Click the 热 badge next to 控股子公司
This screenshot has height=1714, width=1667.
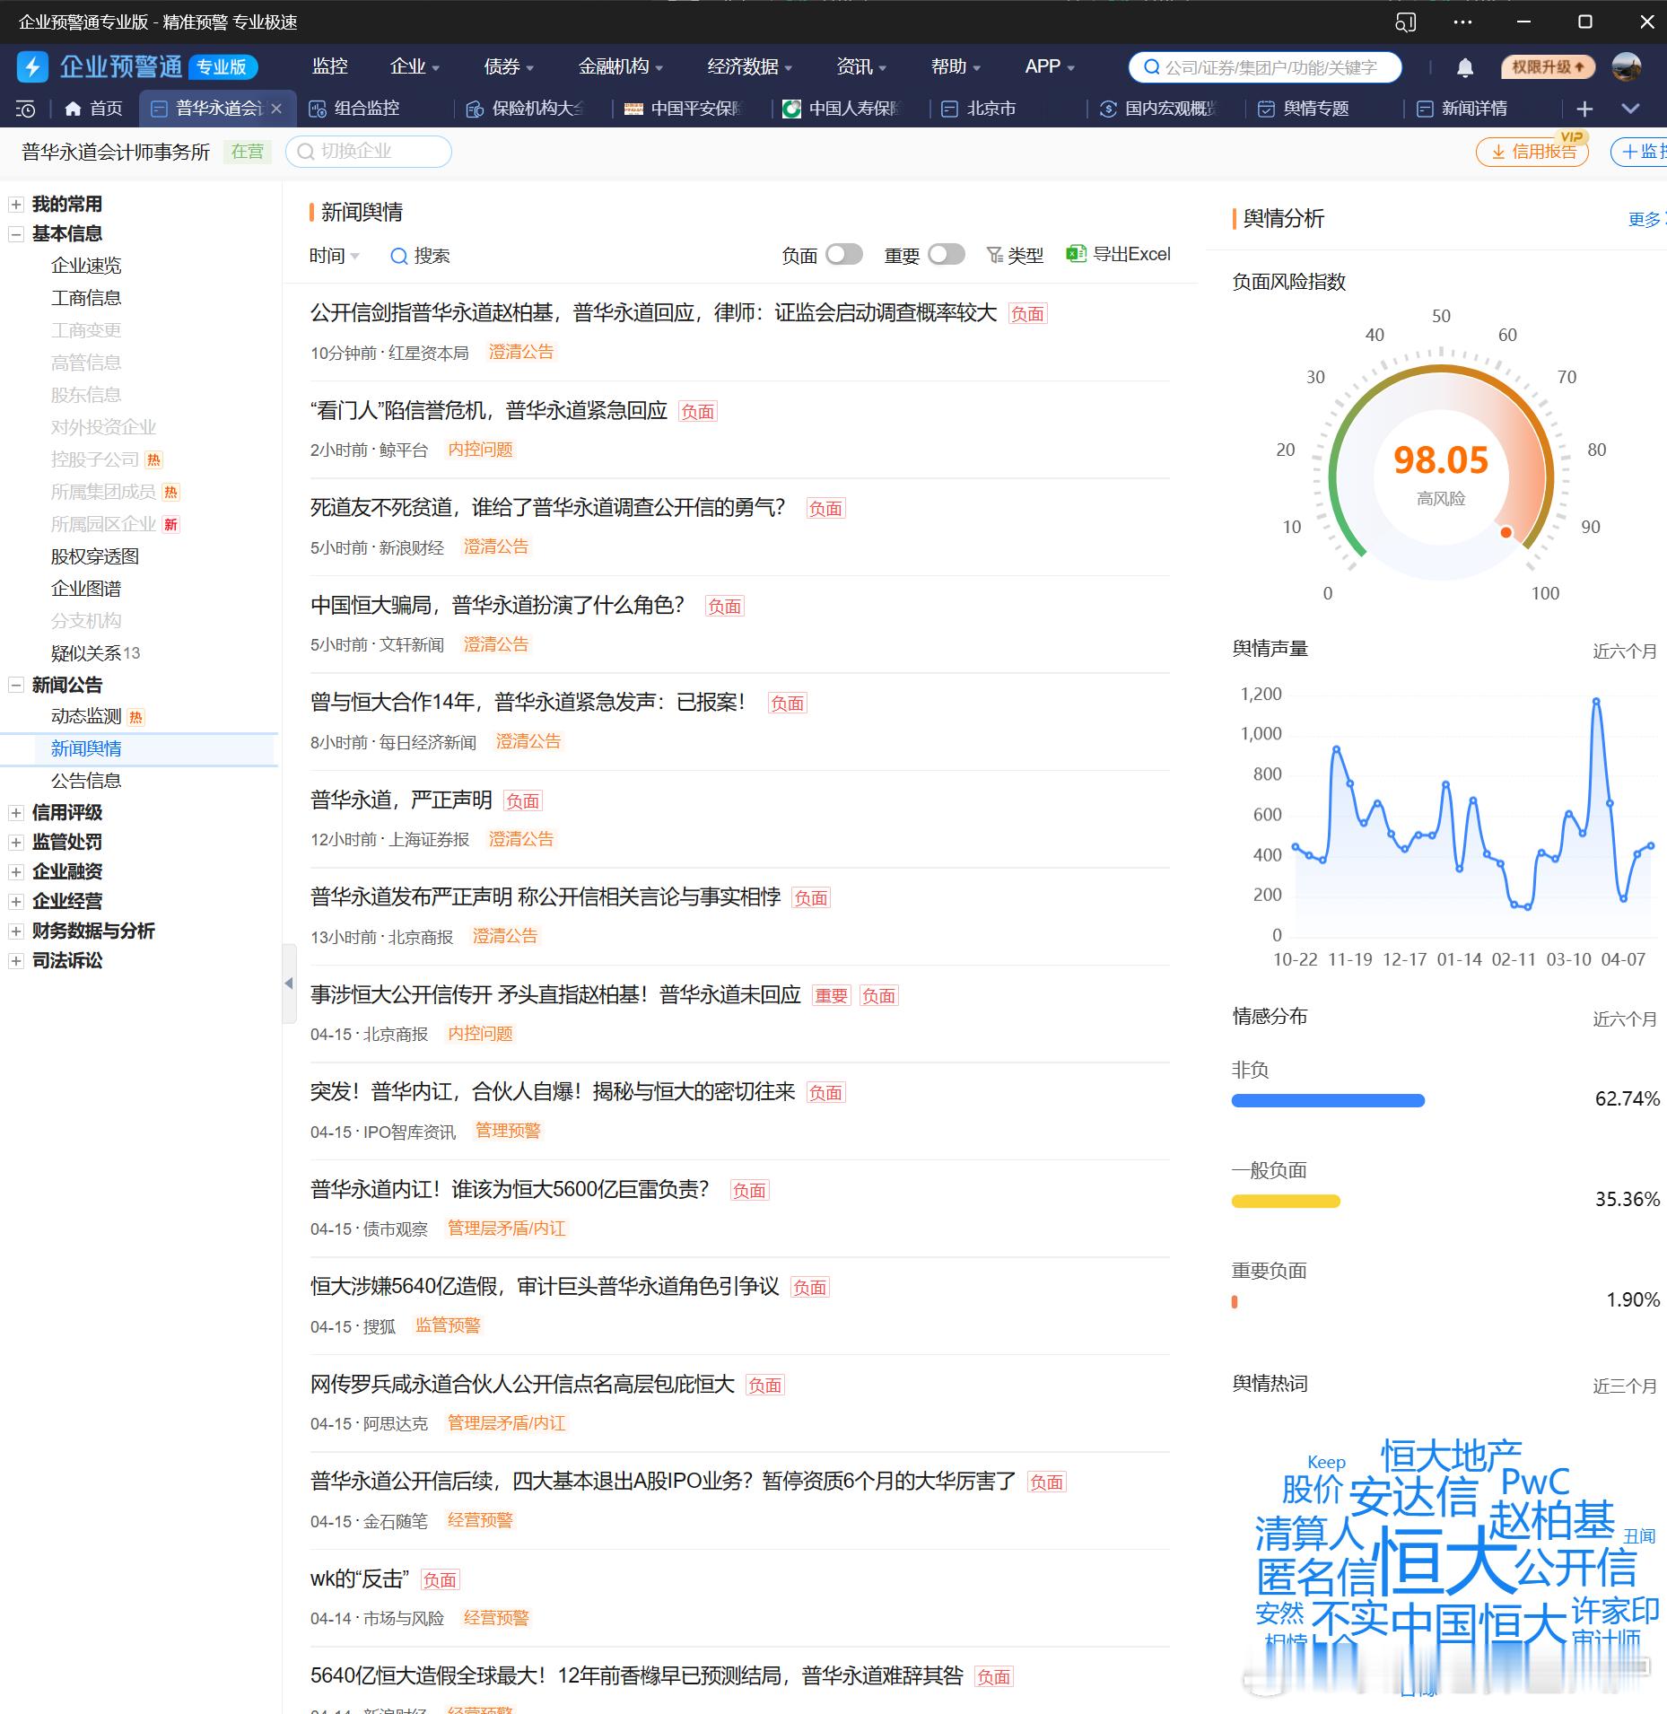click(154, 460)
